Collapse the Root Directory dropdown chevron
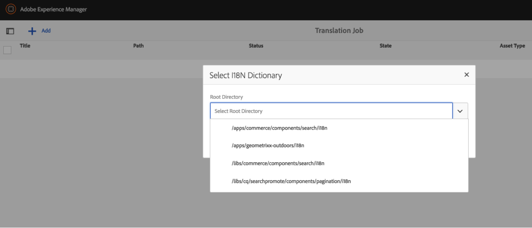The width and height of the screenshot is (532, 228). point(460,111)
